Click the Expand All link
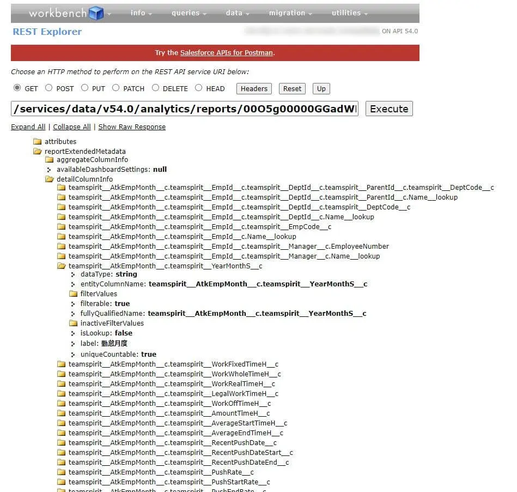The width and height of the screenshot is (517, 492). [x=28, y=127]
